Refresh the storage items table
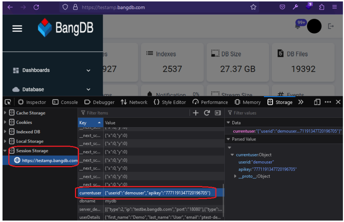344x222 pixels. pyautogui.click(x=207, y=113)
